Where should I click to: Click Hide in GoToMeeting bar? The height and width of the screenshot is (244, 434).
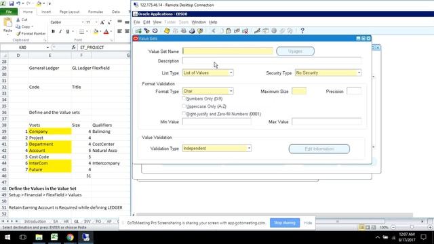(308, 223)
